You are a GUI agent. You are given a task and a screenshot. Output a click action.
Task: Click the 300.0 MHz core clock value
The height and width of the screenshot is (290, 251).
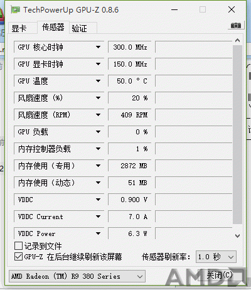tap(130, 47)
